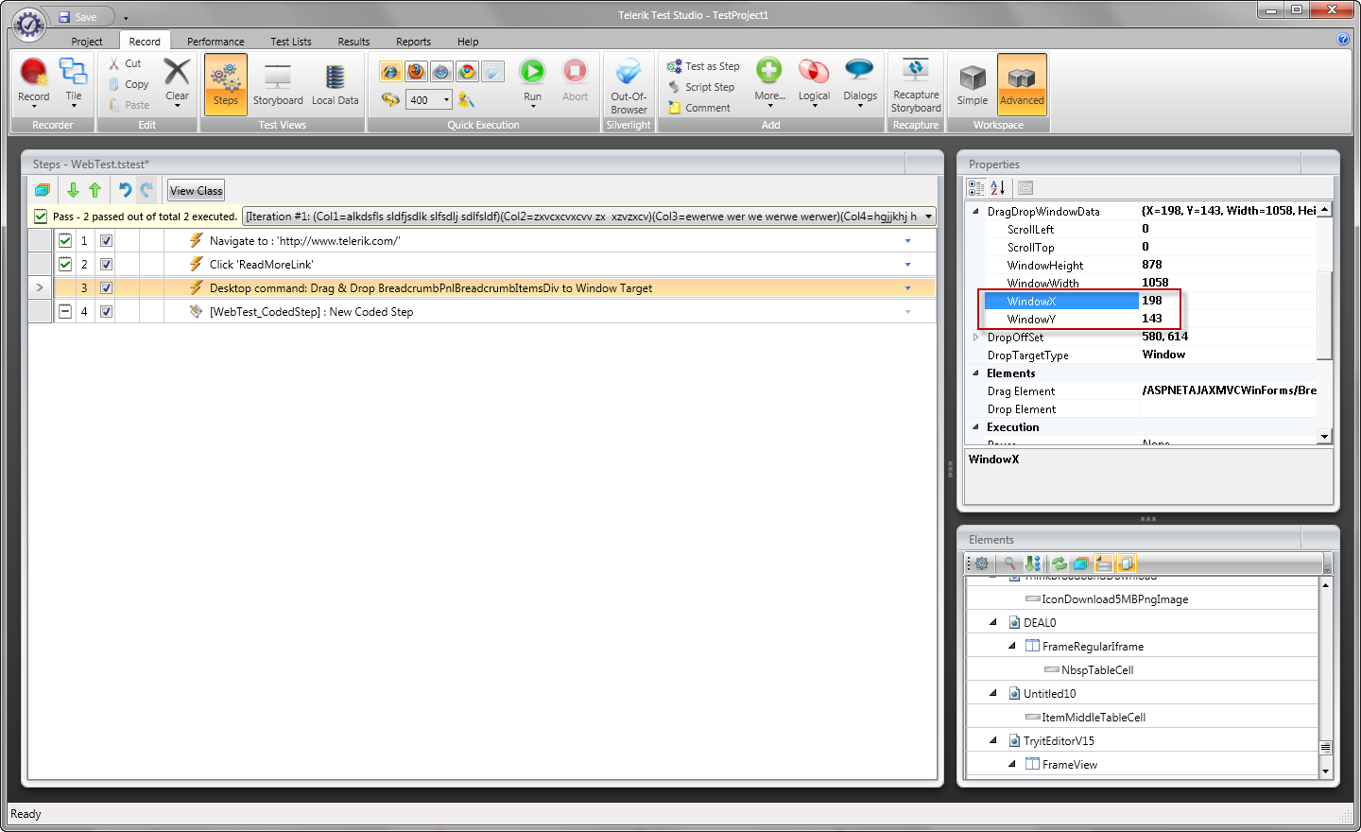Run the test with green Run icon
The width and height of the screenshot is (1361, 832).
[x=532, y=72]
